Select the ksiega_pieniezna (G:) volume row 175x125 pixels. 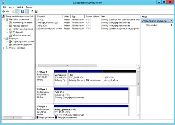point(88,23)
